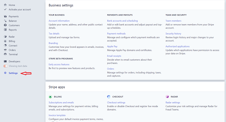Open Account information link
Viewport: 226px width, 122px height.
(59, 21)
